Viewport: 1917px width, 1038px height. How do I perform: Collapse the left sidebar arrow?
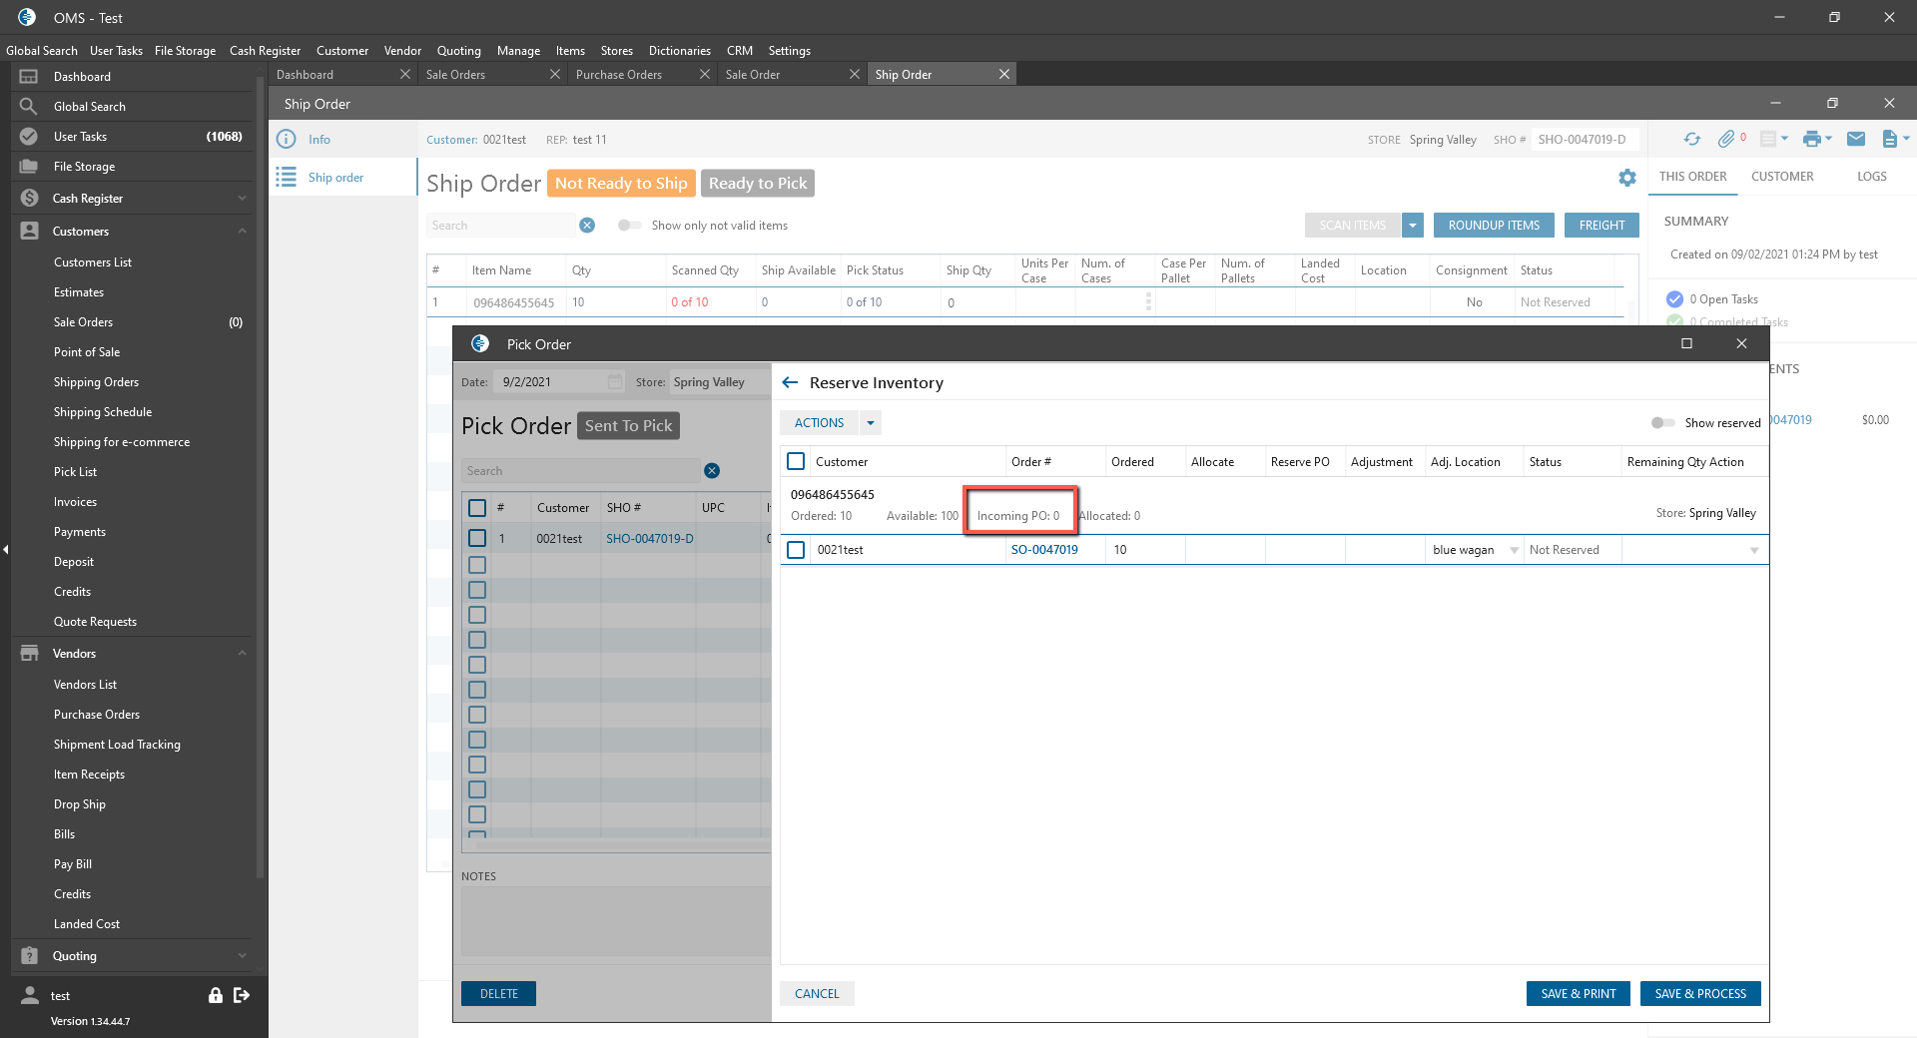(x=5, y=550)
